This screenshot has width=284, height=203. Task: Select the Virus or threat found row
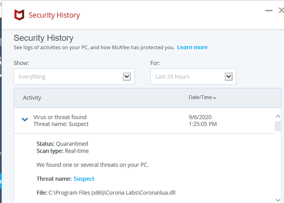coord(144,121)
